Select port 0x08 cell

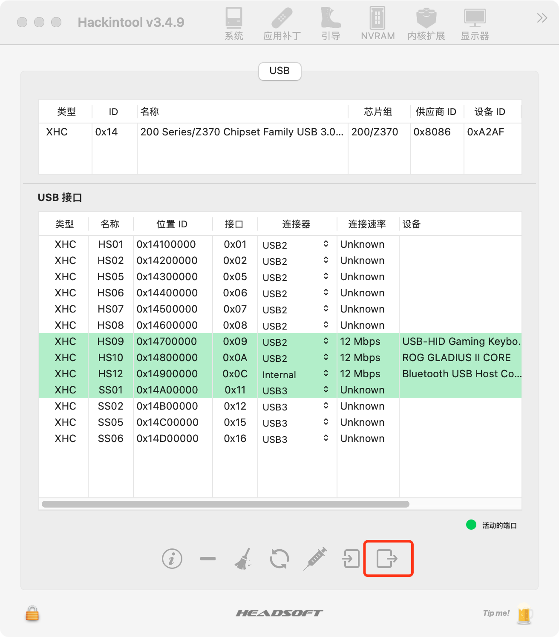click(x=235, y=325)
